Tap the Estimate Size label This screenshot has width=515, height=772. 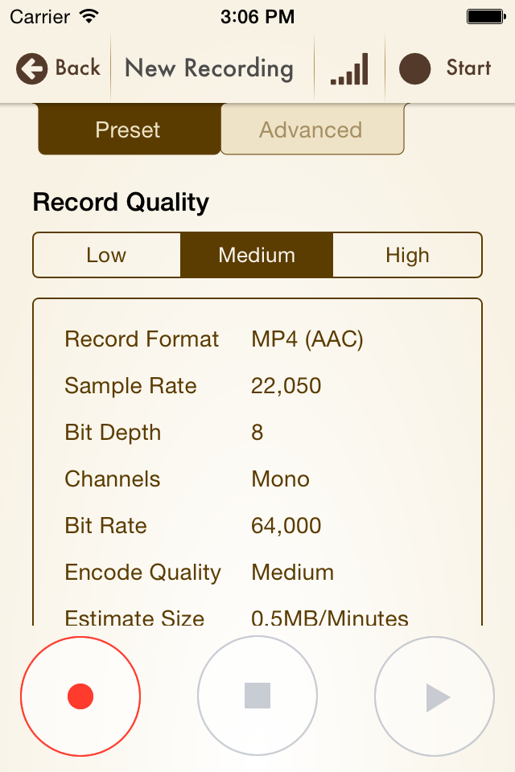click(134, 618)
